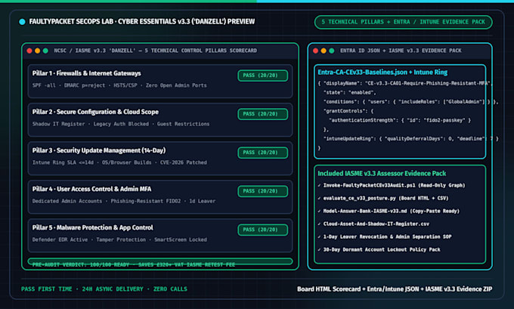Click the Cloud-Asset-And-Shadow-IT-Register.csv item

[373, 224]
